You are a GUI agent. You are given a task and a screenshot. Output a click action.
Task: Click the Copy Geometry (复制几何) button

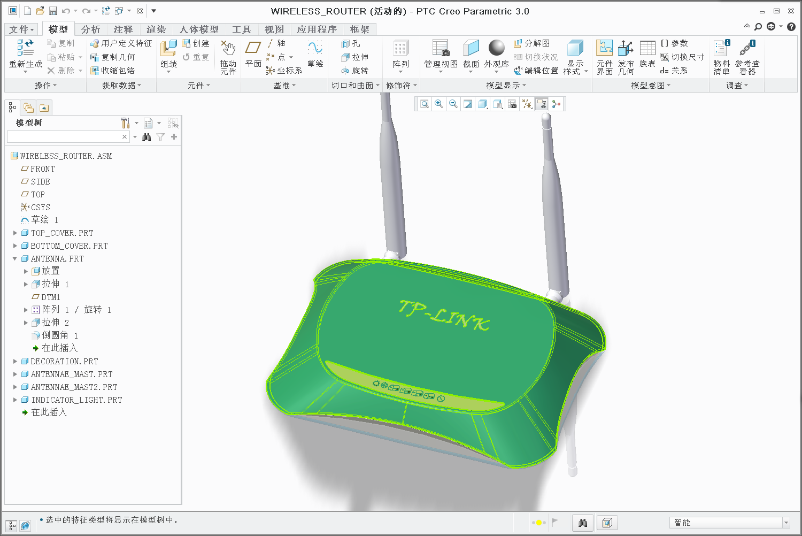click(x=113, y=57)
